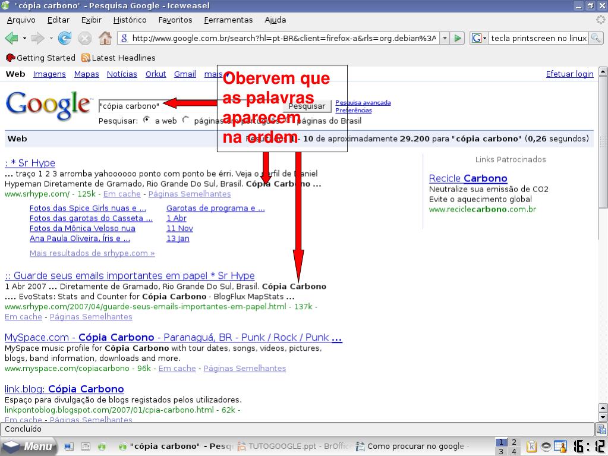608x456 pixels.
Task: Switch to virtual desktop 1 in the pager
Action: (502, 442)
